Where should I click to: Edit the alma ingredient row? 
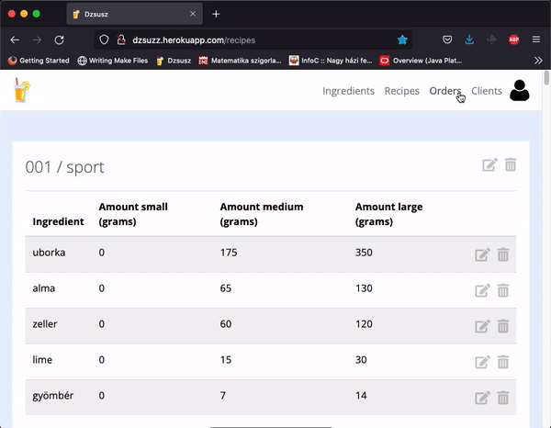(482, 290)
